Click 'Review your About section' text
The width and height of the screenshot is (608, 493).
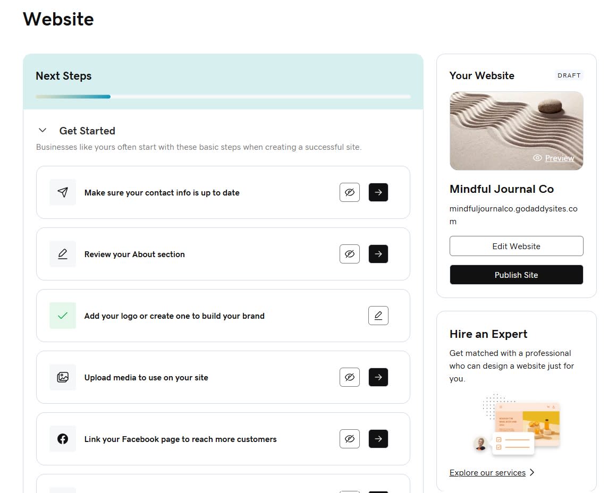(x=134, y=254)
